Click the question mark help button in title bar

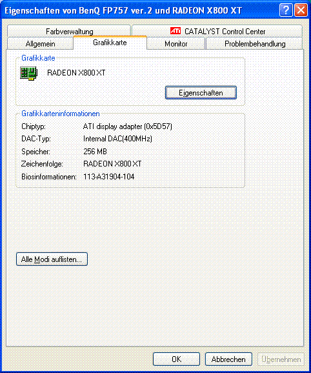click(x=286, y=10)
